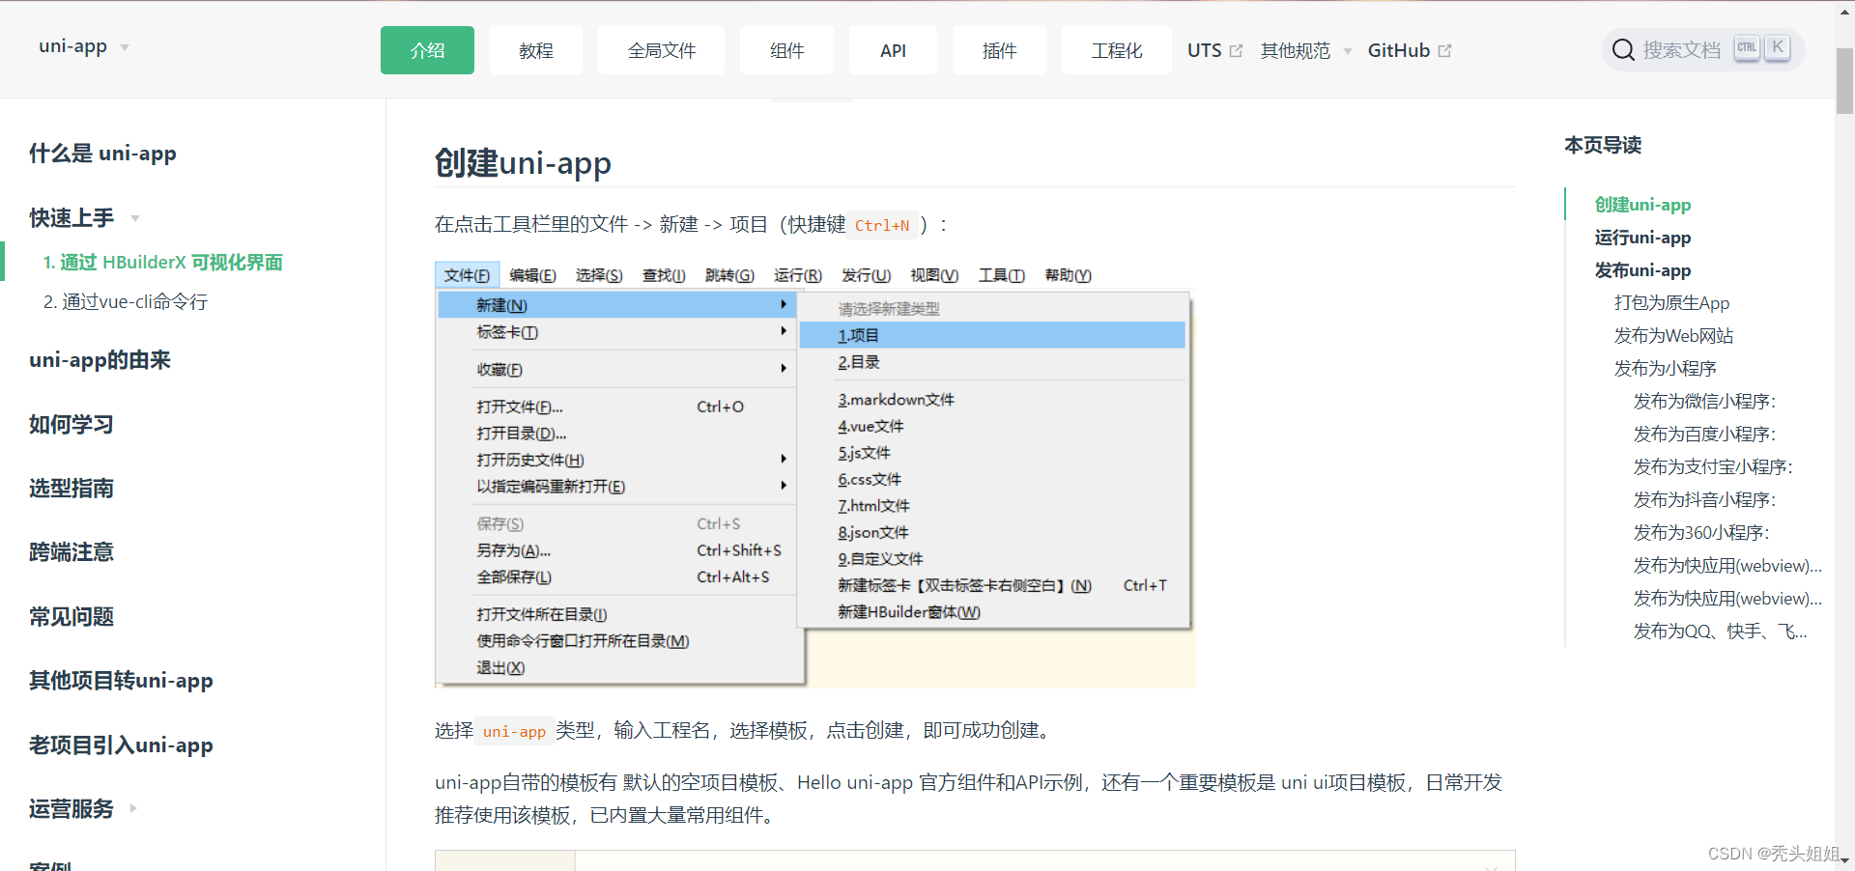Jump to 发布为支付宝小程序 in page outline
The width and height of the screenshot is (1855, 871).
pyautogui.click(x=1713, y=467)
